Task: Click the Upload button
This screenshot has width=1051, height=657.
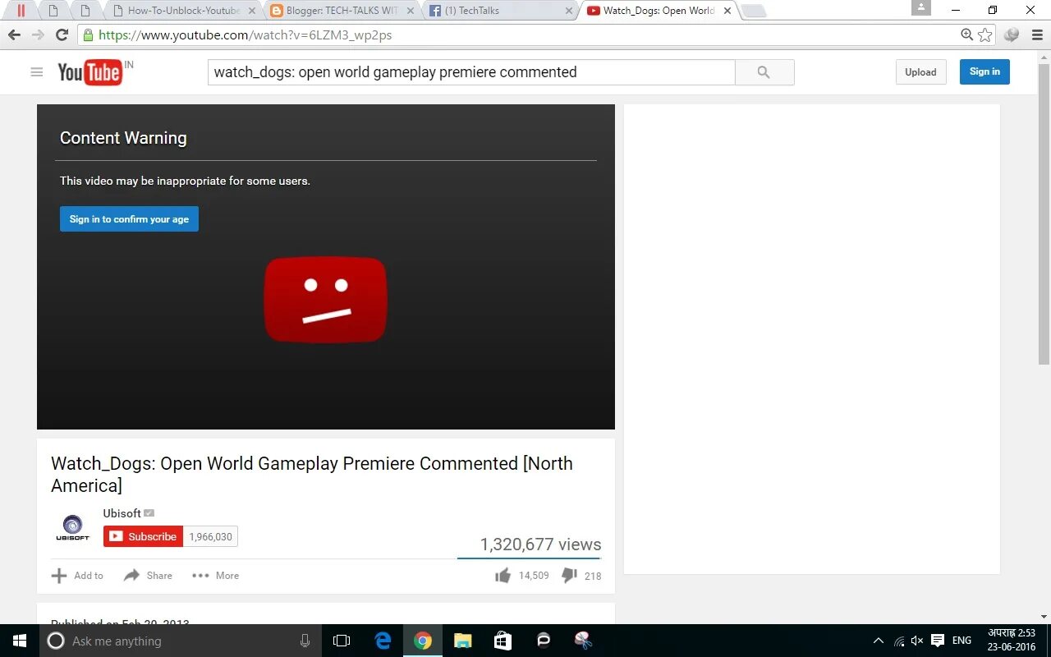Action: pyautogui.click(x=920, y=72)
